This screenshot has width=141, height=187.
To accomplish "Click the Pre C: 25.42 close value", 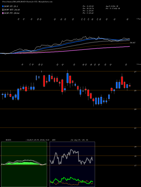I will click(88, 13).
